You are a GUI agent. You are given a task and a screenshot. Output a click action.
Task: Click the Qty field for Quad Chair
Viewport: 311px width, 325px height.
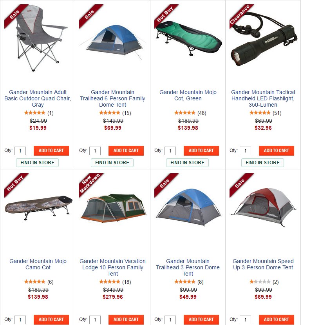pyautogui.click(x=20, y=151)
